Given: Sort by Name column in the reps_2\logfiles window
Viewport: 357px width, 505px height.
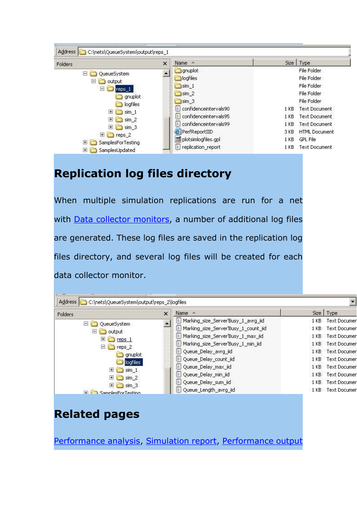Looking at the screenshot, I should pos(227,313).
